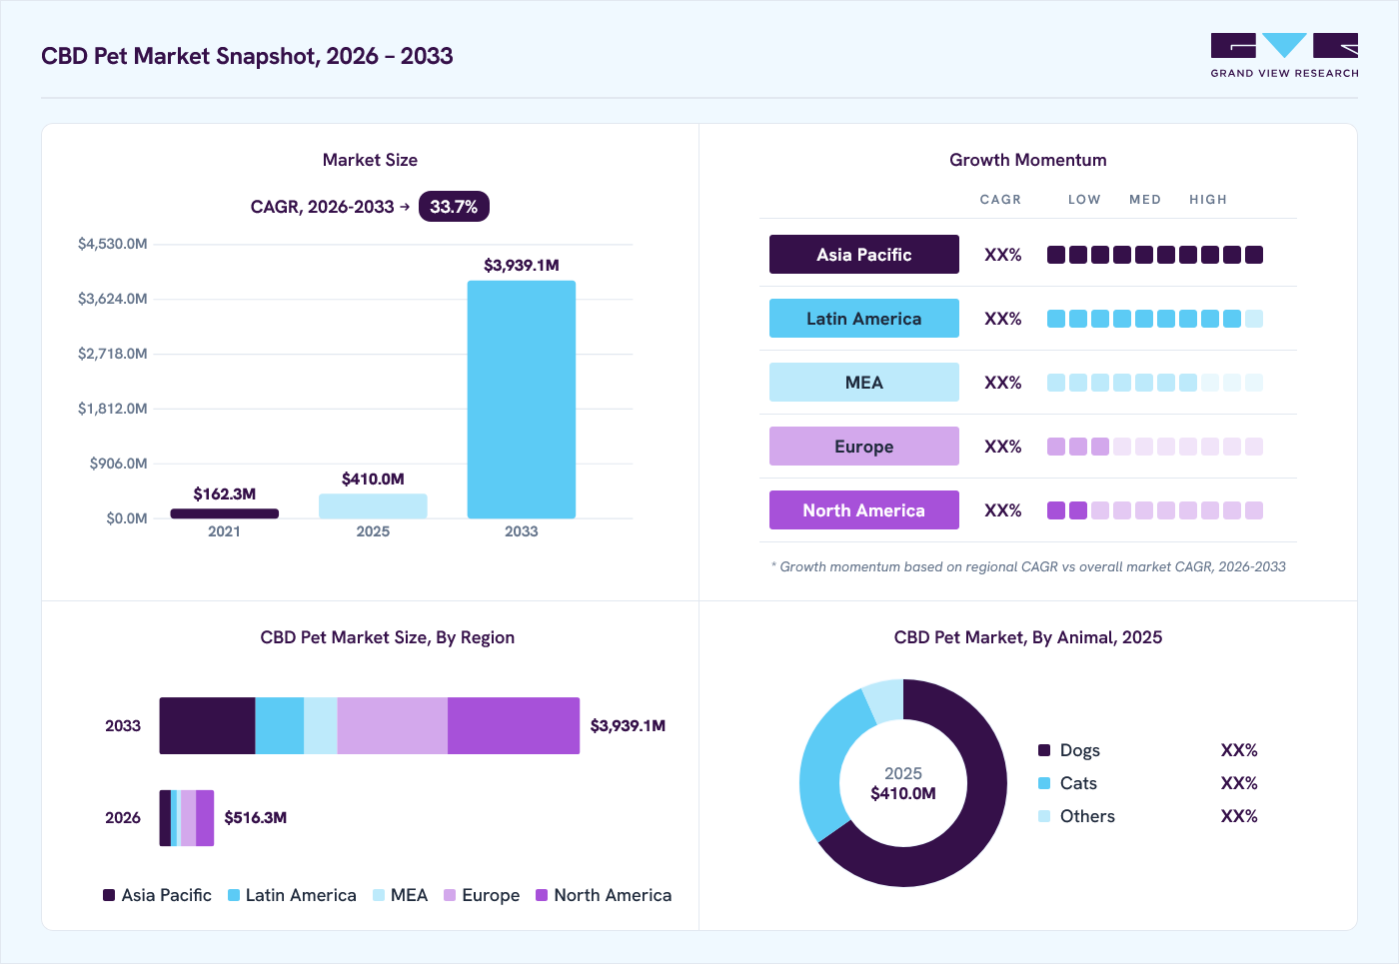Click the $3,939.1M label above the bar

point(522,266)
